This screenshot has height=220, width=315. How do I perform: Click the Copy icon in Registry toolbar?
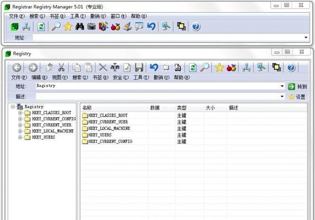[77, 68]
